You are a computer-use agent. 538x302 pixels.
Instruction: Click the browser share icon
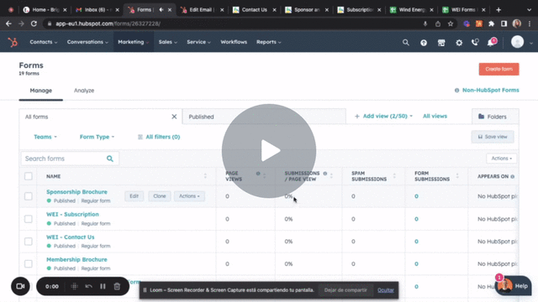(438, 23)
